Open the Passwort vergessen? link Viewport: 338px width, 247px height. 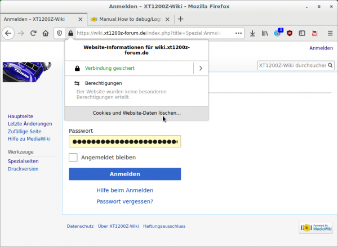click(125, 201)
